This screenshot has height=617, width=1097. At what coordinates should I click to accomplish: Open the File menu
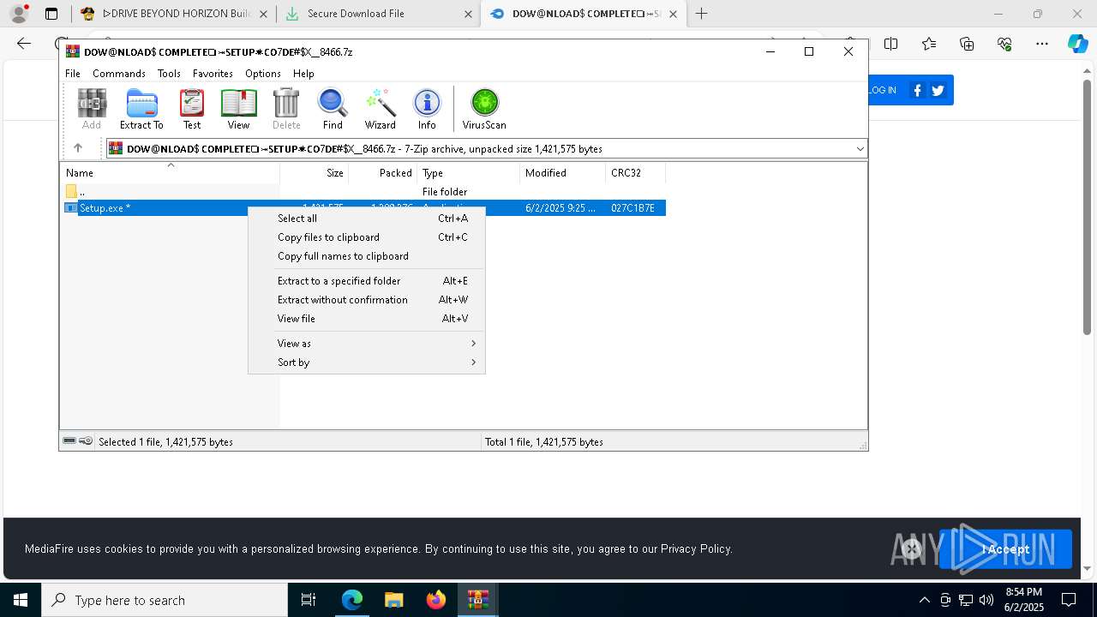click(73, 74)
